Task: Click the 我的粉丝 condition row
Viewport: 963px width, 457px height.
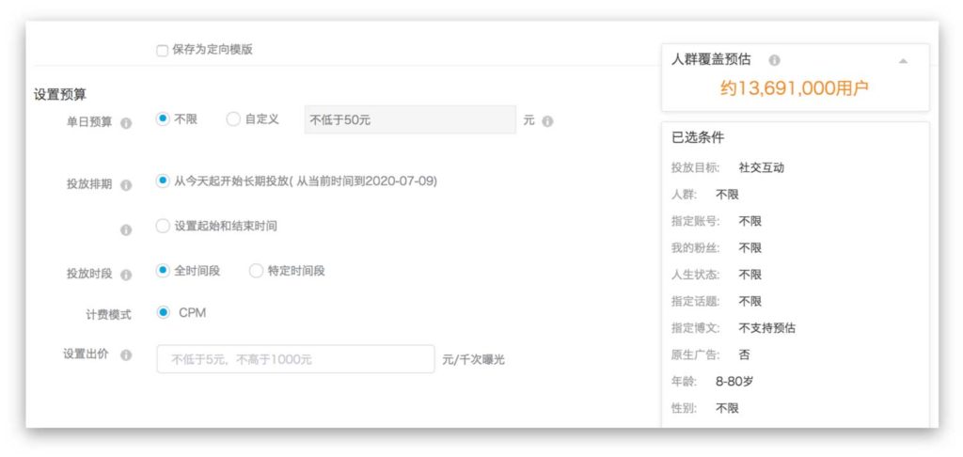Action: [717, 248]
